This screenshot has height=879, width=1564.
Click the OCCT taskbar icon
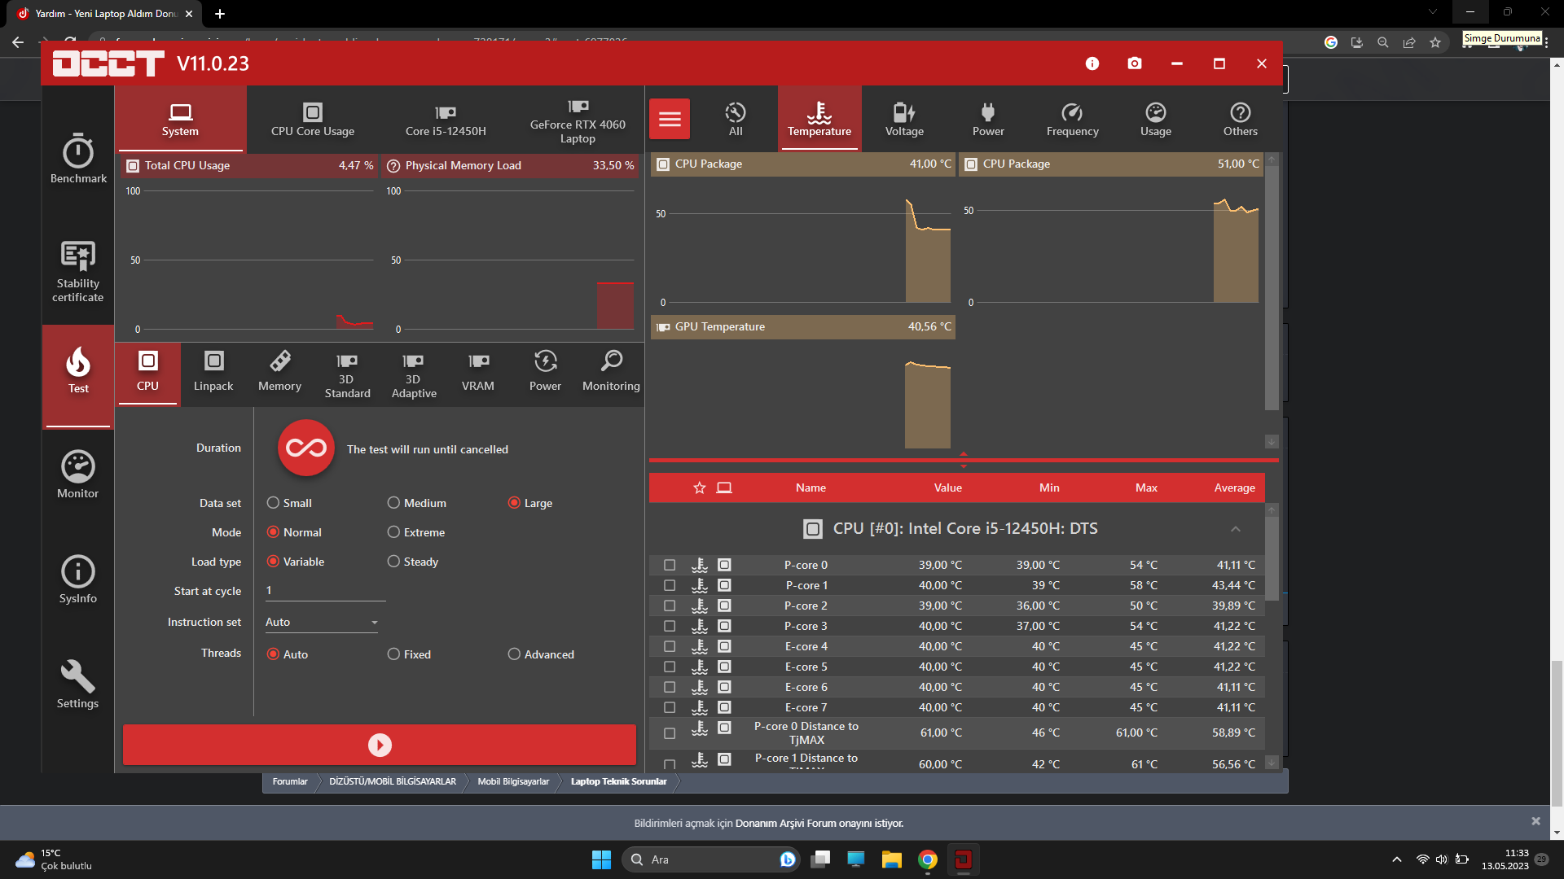pyautogui.click(x=963, y=859)
